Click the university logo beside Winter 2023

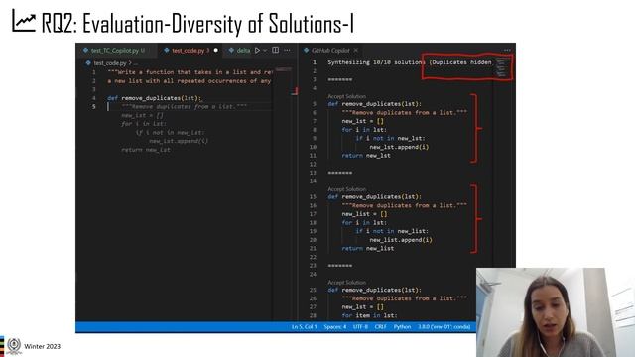(14, 346)
